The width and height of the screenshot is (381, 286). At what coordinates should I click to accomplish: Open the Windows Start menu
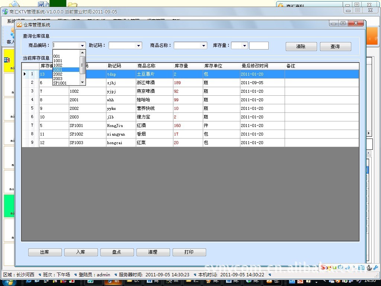click(7, 282)
